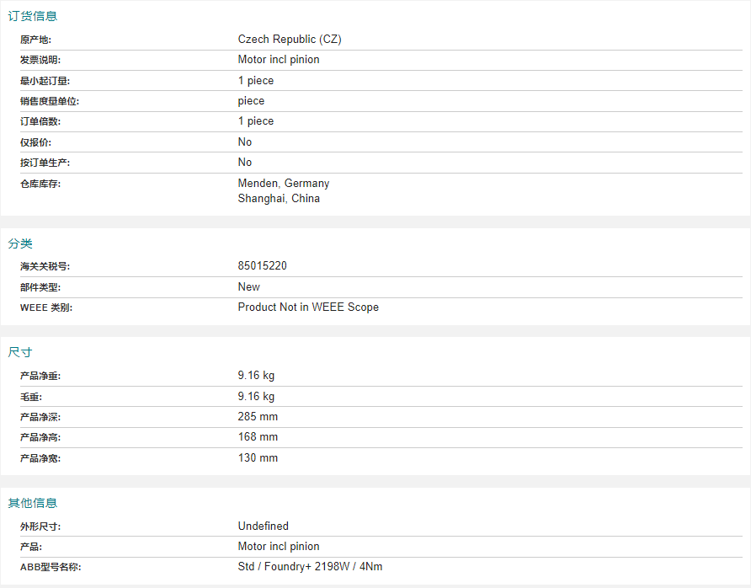Viewport: 751px width, 588px height.
Task: Click the 发票说明 label
Action: pyautogui.click(x=40, y=60)
